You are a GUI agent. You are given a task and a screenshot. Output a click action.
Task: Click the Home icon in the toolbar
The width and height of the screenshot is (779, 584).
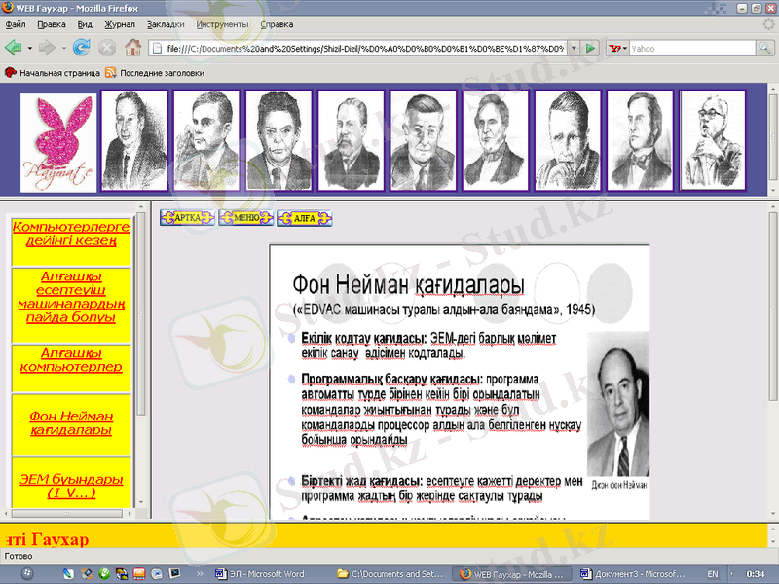[x=132, y=47]
